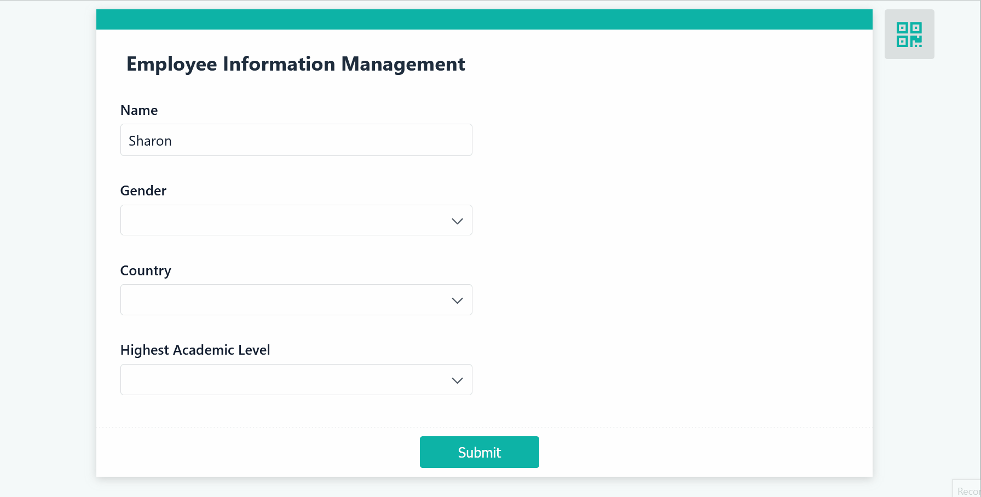This screenshot has width=981, height=497.
Task: Click the Country field's chevron arrow
Action: [x=457, y=300]
